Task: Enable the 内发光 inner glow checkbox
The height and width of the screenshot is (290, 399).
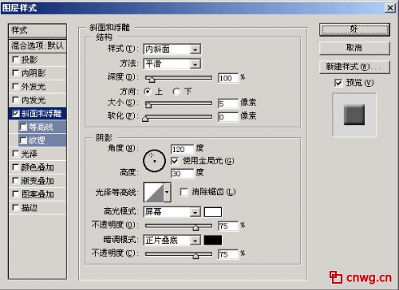Action: click(16, 100)
